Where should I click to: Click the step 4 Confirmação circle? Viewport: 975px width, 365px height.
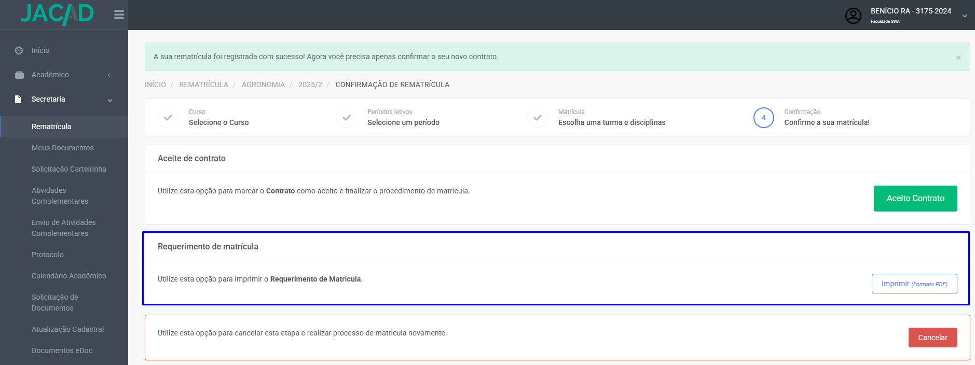[x=764, y=118]
